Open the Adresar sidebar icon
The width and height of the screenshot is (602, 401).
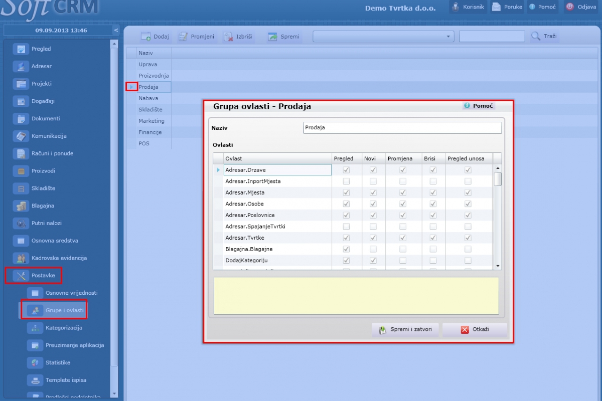coord(21,66)
